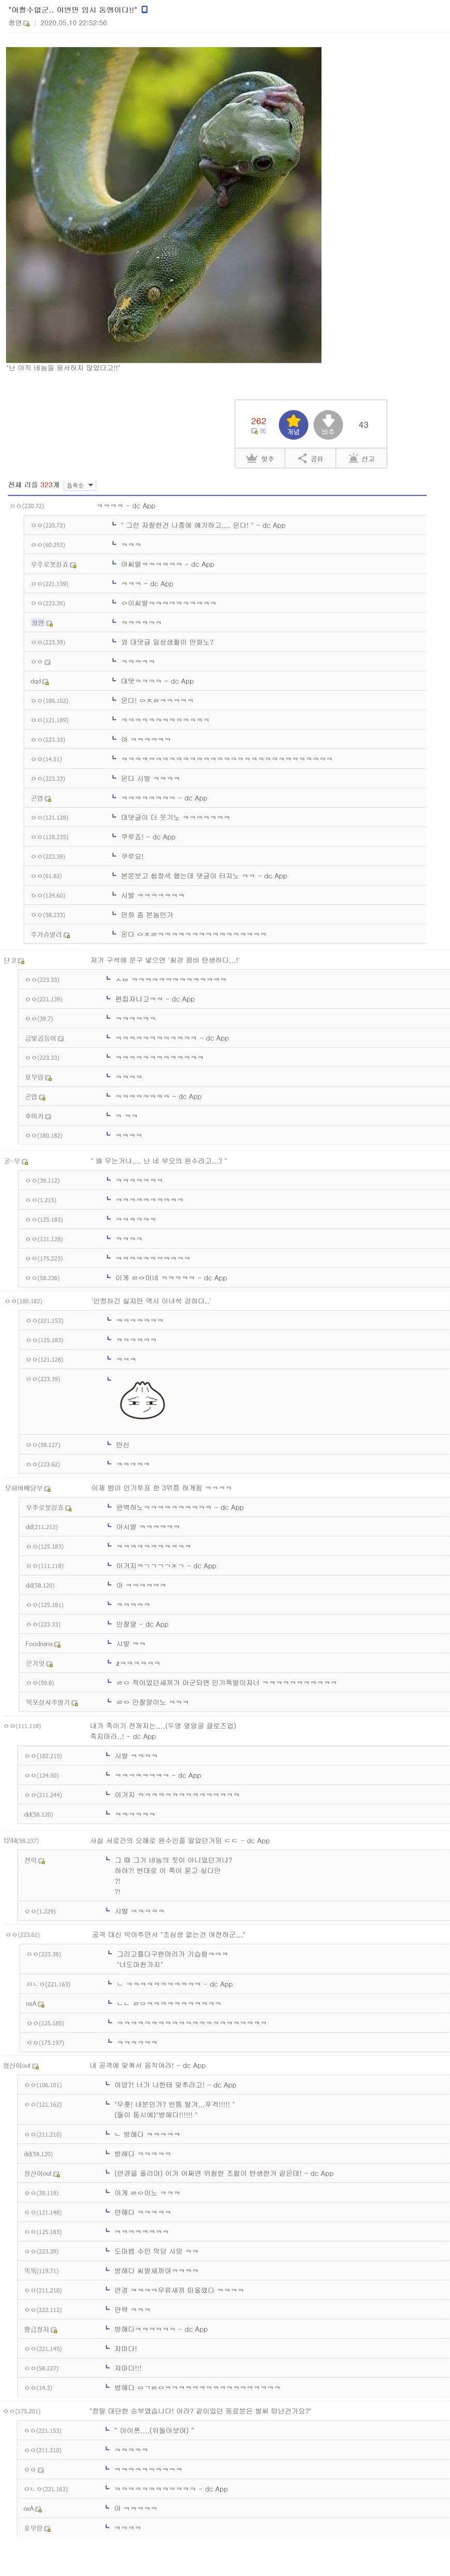Viewport: 450px width, 2576px height.
Task: Click the 43 downvote count
Action: (x=363, y=424)
